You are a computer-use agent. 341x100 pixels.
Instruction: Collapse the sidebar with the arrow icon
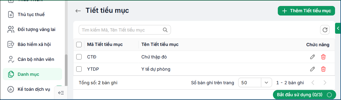[61, 93]
